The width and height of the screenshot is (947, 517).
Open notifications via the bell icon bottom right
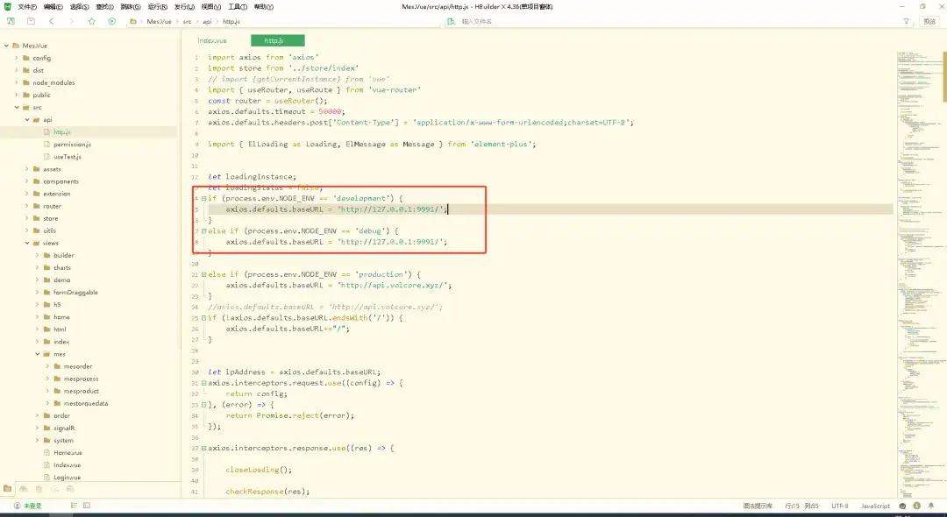(x=931, y=506)
